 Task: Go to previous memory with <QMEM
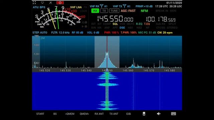click(x=70, y=114)
